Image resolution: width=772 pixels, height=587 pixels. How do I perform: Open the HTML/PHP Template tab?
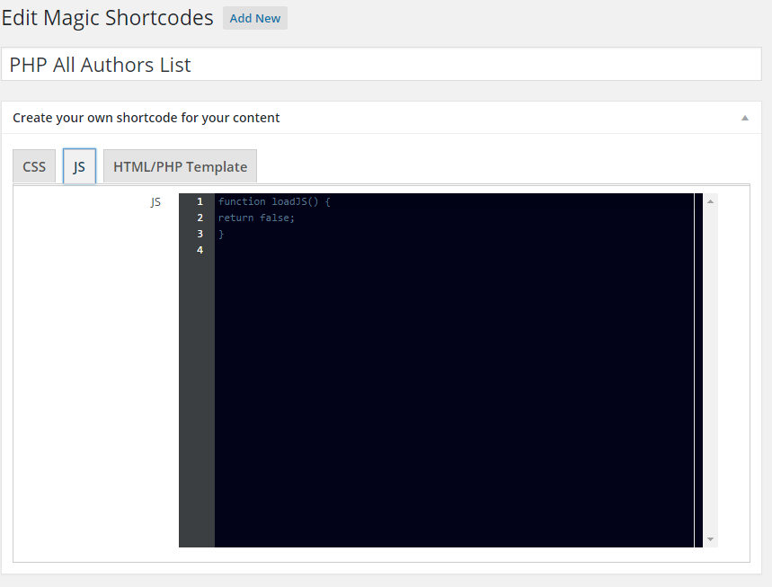[181, 166]
